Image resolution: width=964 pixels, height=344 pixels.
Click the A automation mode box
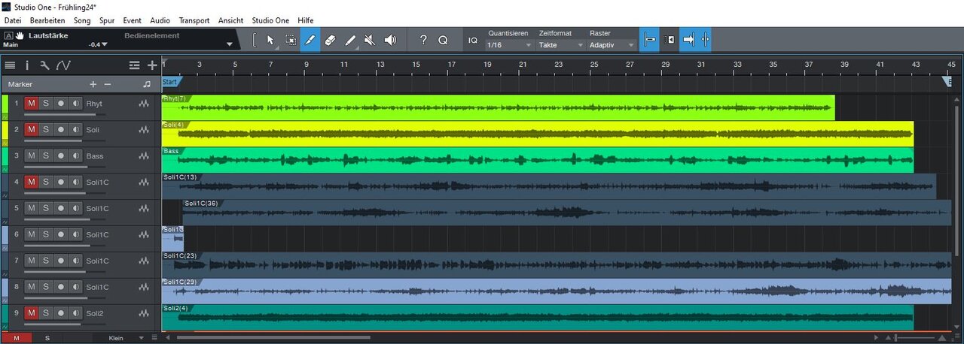(x=8, y=35)
